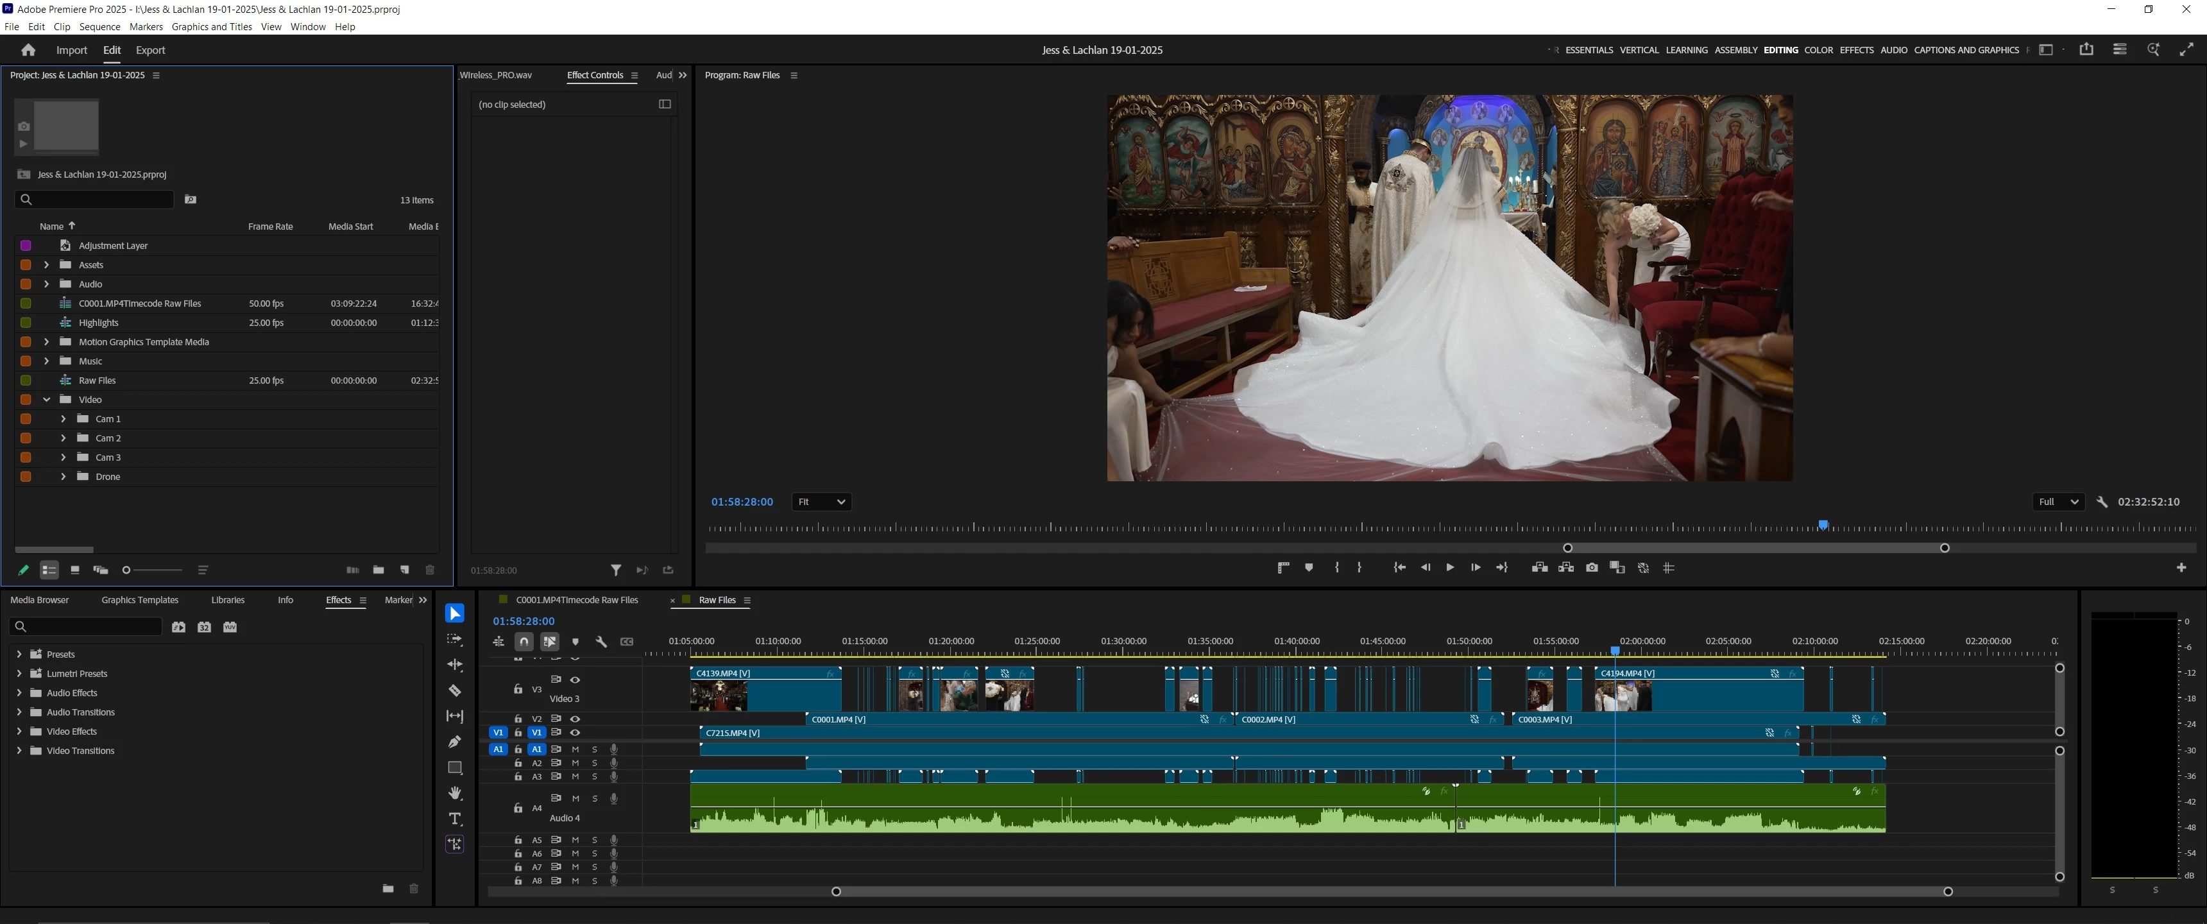Expand the Video Transitions effects folder
Screen dimensions: 2207x924
click(19, 751)
